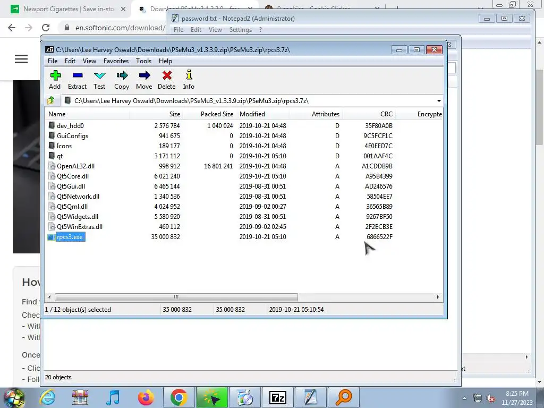Click the muted volume tray icon
This screenshot has height=408, width=544.
(490, 398)
